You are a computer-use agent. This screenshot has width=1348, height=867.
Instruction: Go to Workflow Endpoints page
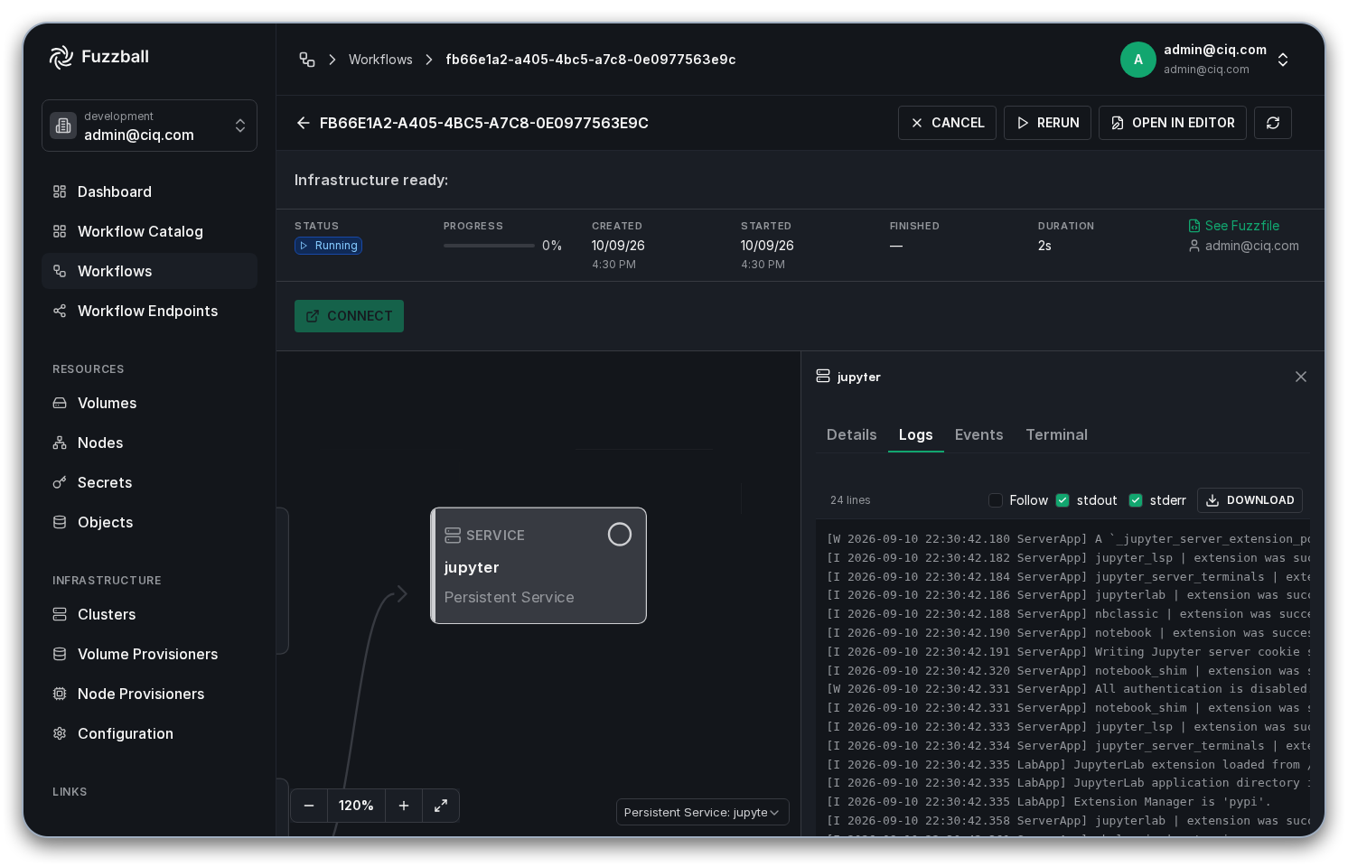tap(149, 311)
